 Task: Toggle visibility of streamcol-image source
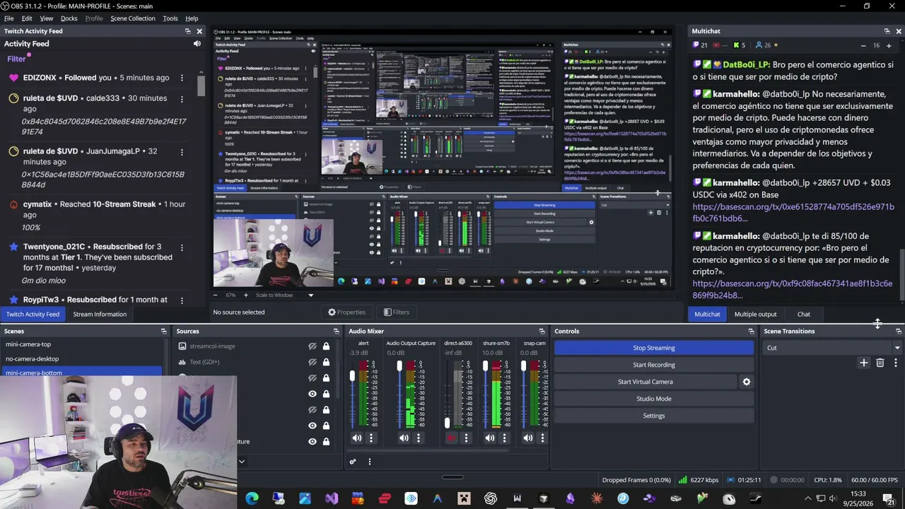312,346
